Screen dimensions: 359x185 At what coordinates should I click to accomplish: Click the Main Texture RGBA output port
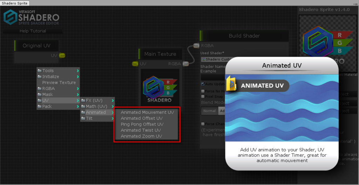(185, 64)
